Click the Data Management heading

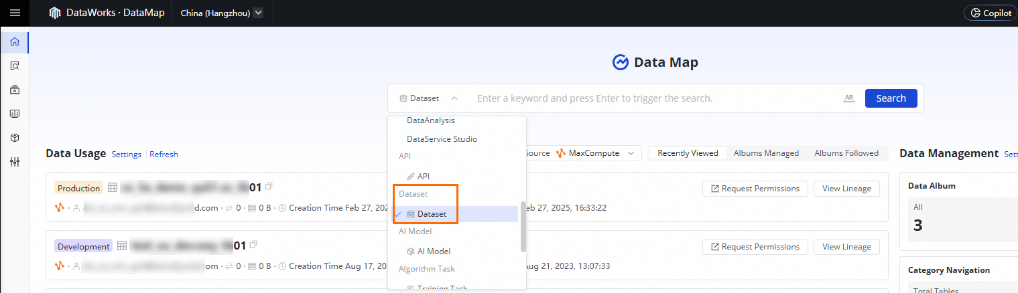(949, 153)
